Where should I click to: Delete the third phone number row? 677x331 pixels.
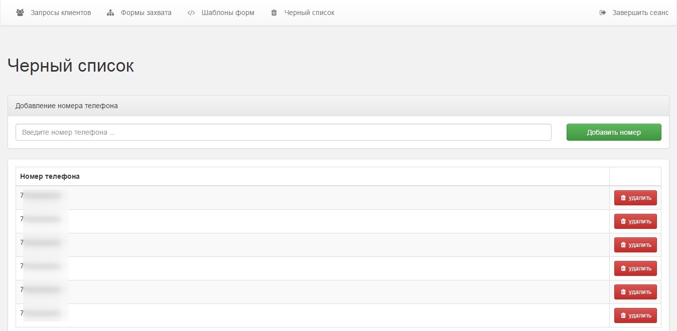click(x=635, y=245)
